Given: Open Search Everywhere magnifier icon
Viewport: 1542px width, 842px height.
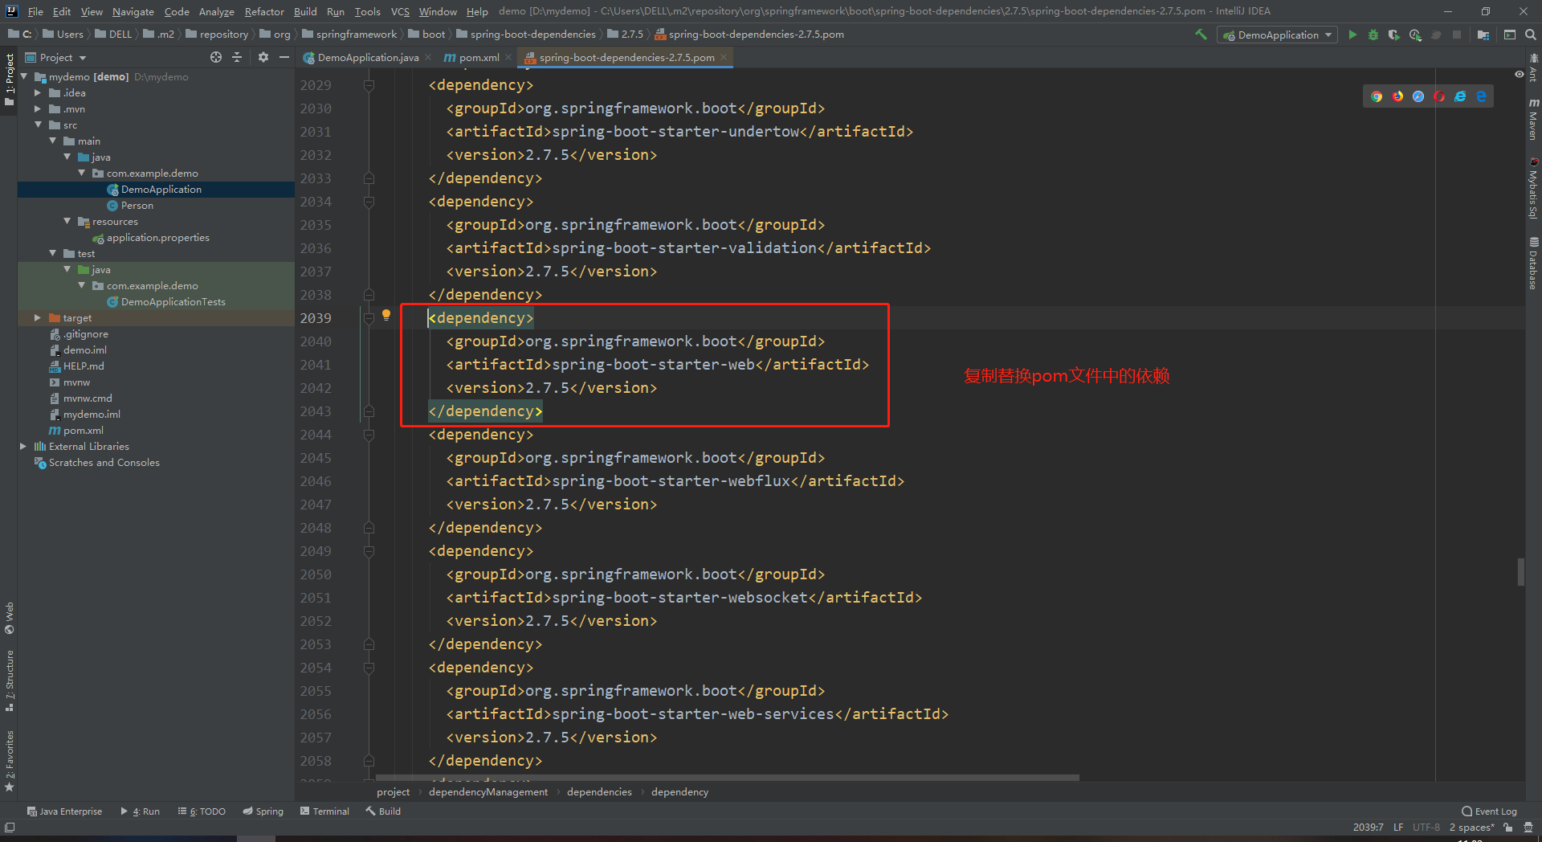Looking at the screenshot, I should (x=1531, y=35).
